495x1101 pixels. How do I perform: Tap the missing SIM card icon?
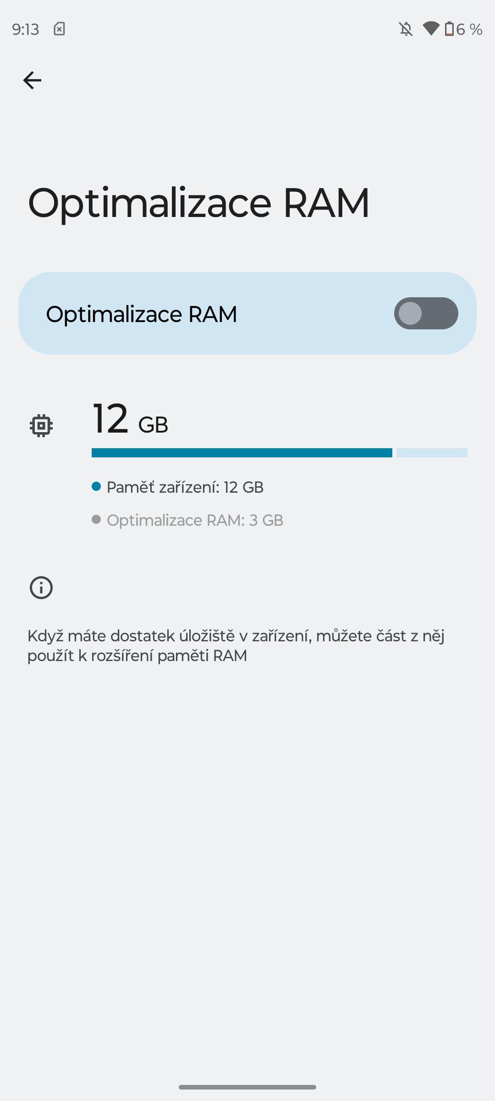[x=59, y=29]
